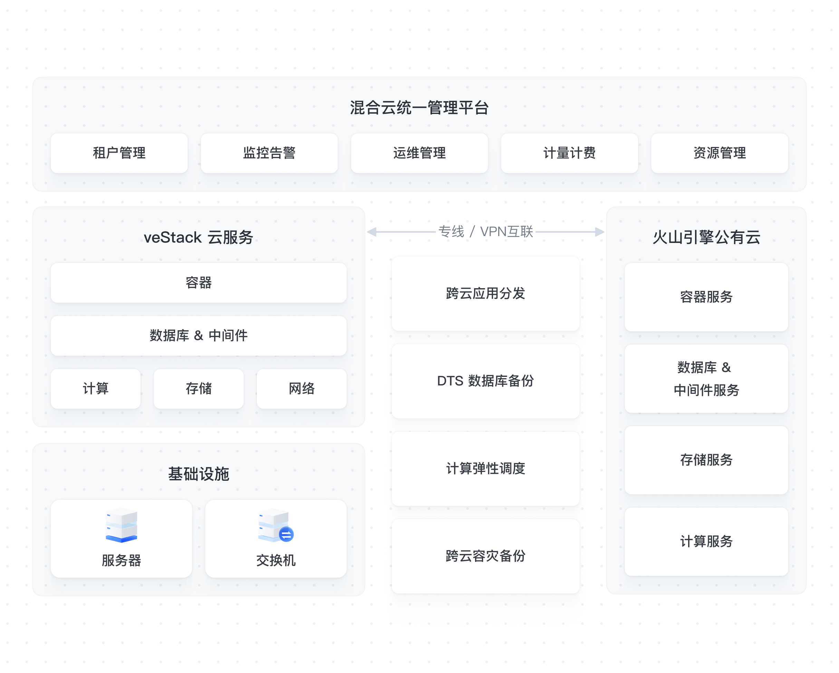
Task: Select the 监控告警 box
Action: point(269,153)
